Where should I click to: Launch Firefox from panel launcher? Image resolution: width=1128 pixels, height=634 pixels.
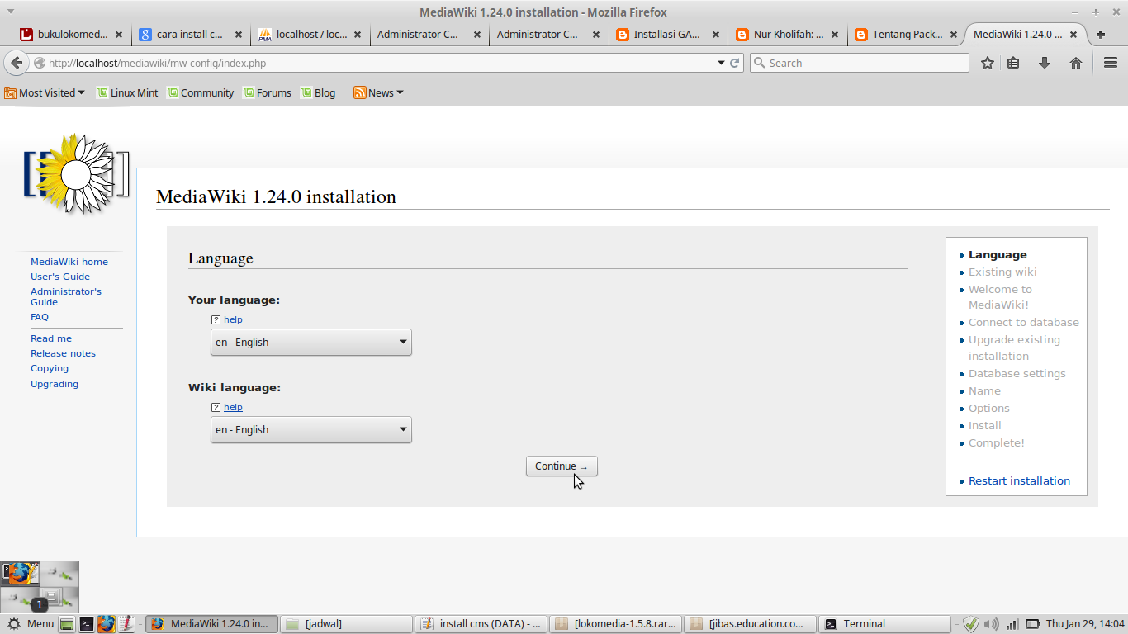pyautogui.click(x=106, y=624)
